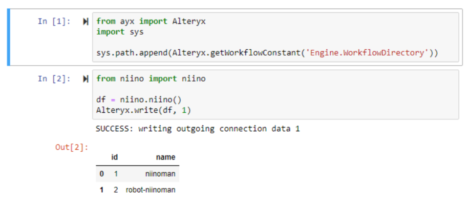
Task: Click the 'import sys' code line
Action: point(120,32)
